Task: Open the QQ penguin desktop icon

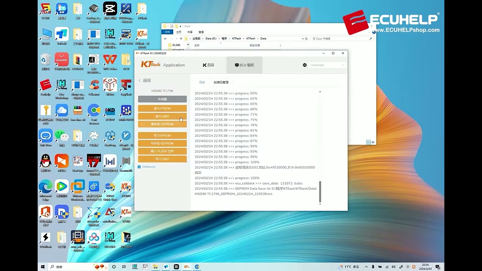Action: 46,163
